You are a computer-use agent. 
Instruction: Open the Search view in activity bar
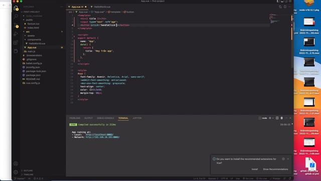pyautogui.click(x=16, y=17)
